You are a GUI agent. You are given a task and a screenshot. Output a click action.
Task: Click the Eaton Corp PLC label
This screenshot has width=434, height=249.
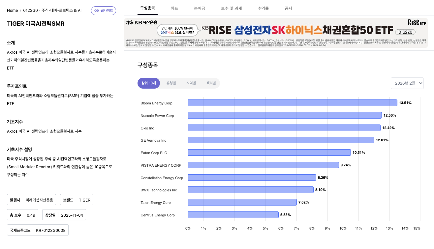point(154,153)
